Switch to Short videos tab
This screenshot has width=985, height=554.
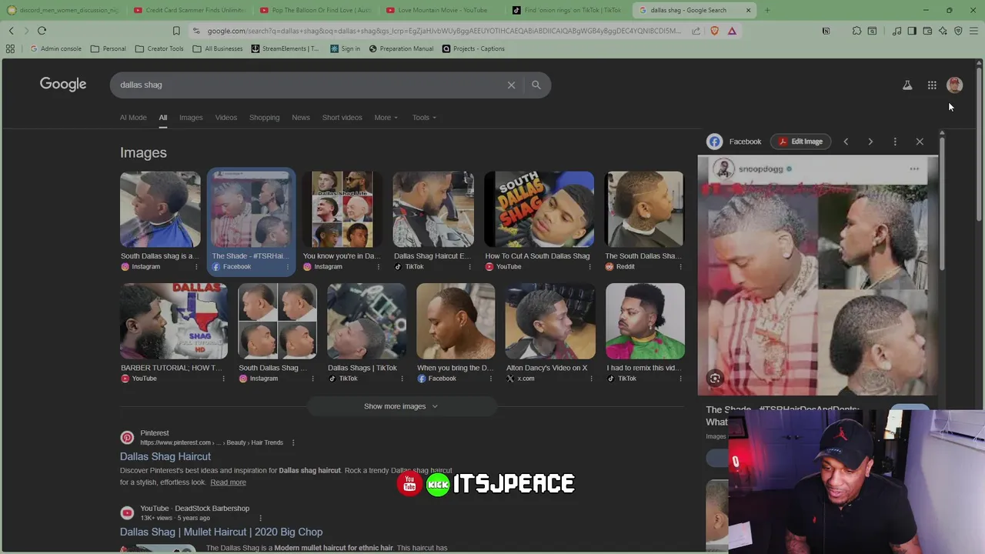(342, 118)
